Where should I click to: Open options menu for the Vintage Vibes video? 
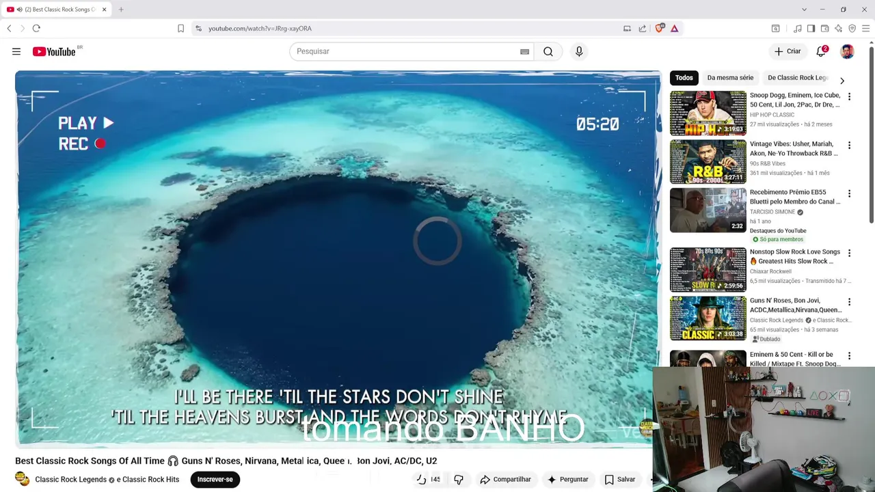tap(849, 146)
